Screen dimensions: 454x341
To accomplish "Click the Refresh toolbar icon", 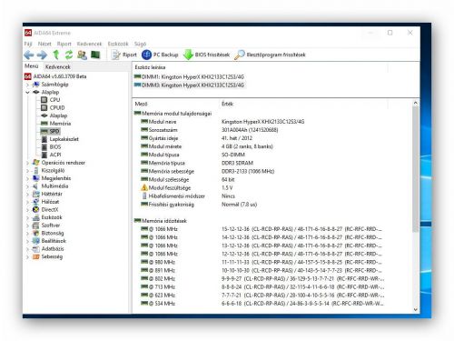I will pos(69,55).
